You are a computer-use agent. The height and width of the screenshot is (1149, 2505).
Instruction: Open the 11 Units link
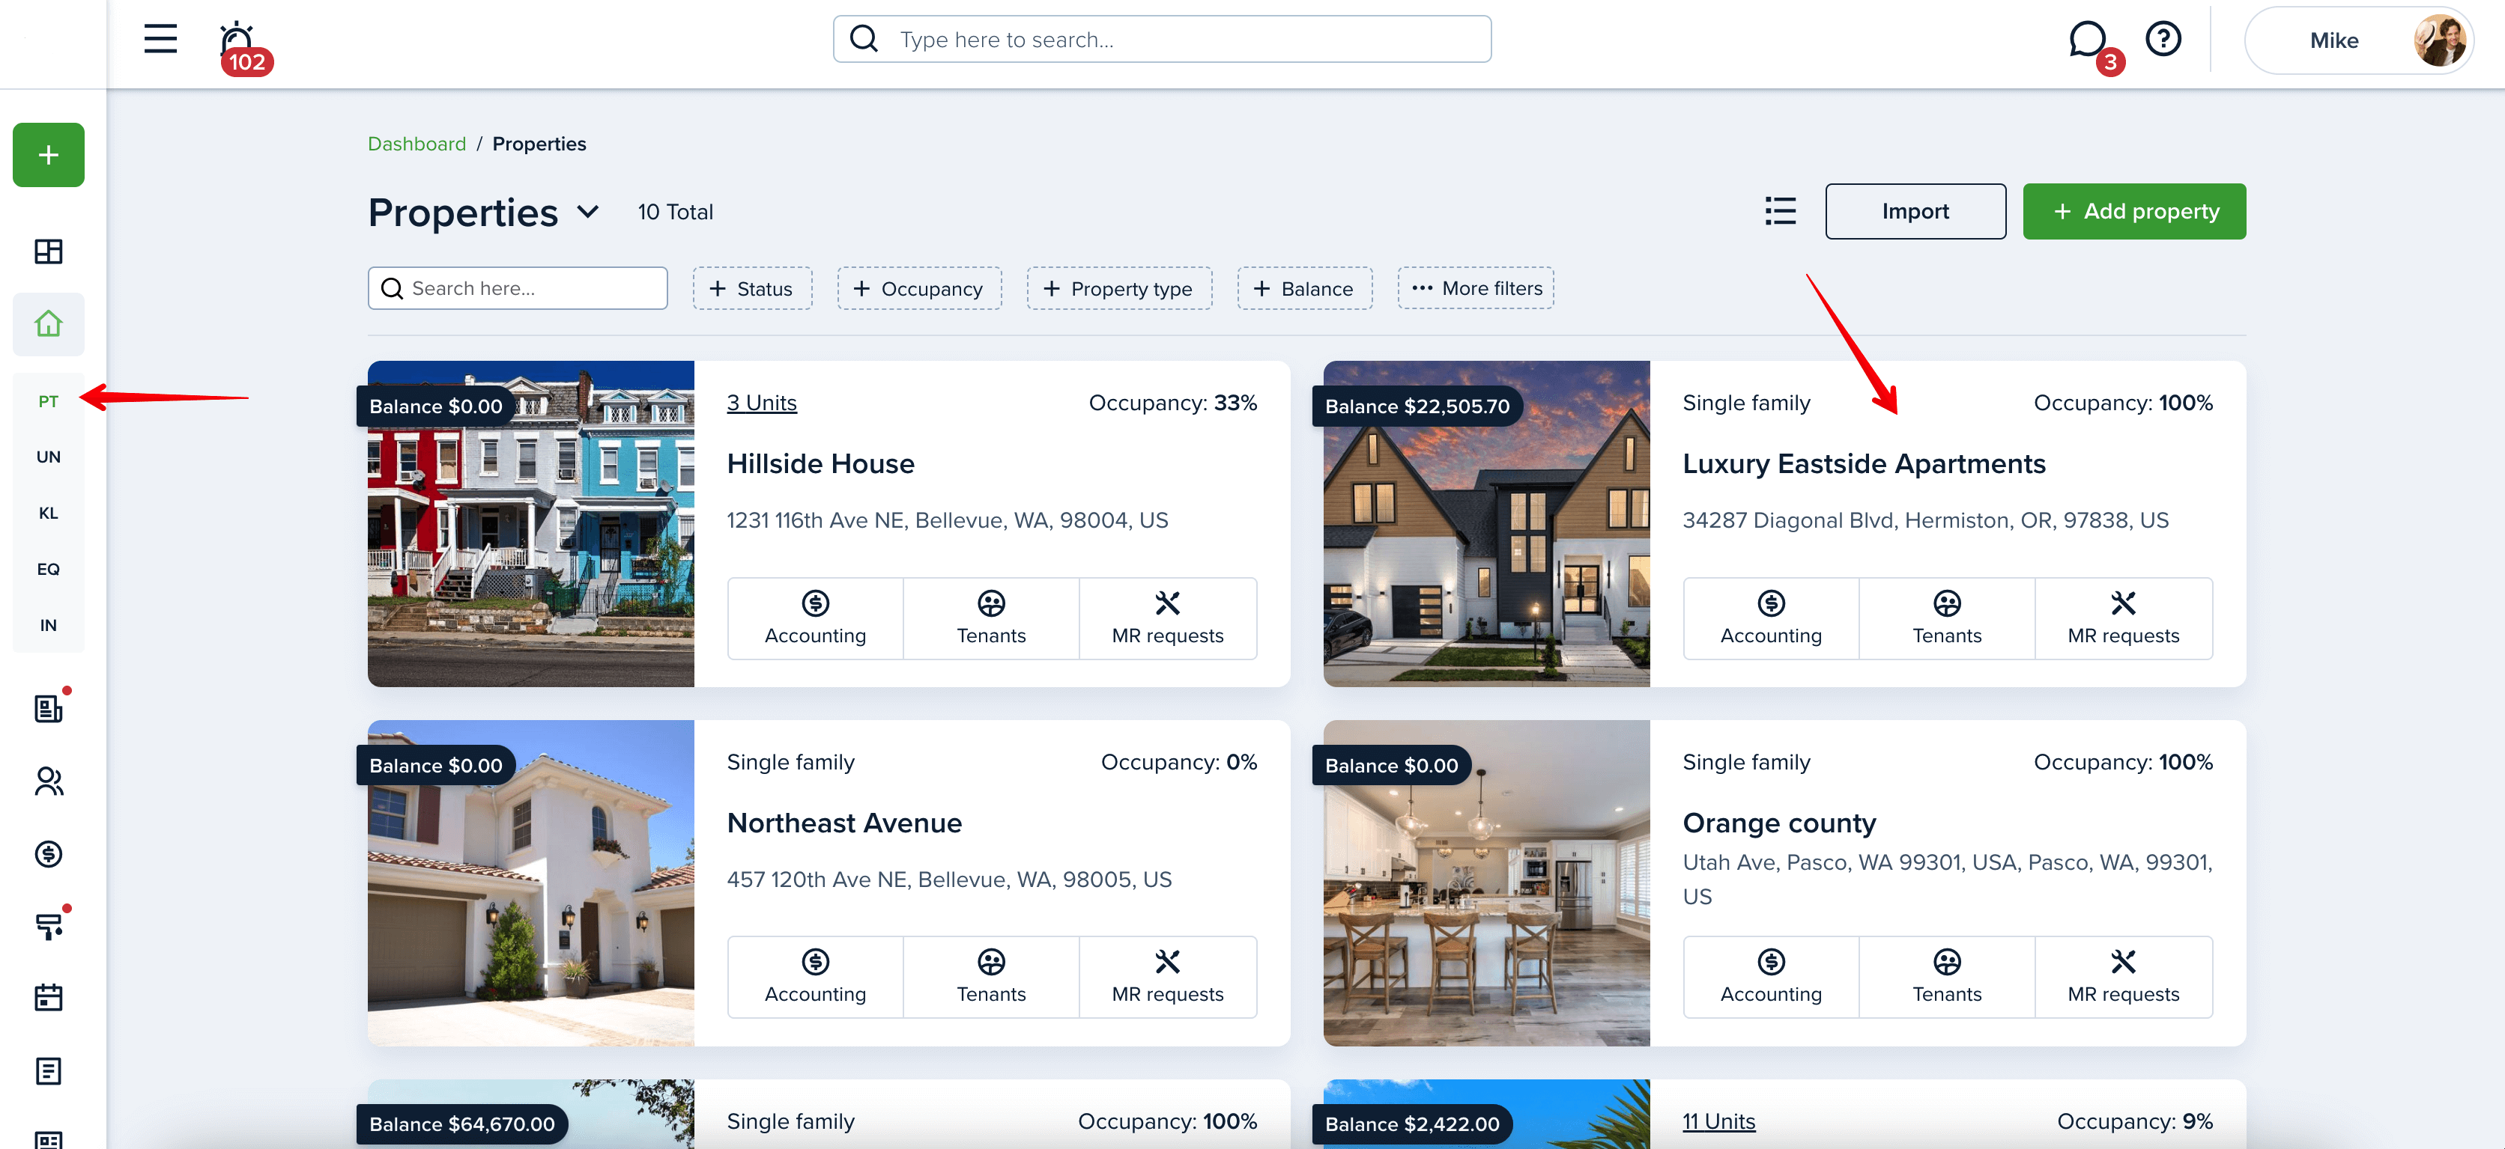coord(1718,1122)
